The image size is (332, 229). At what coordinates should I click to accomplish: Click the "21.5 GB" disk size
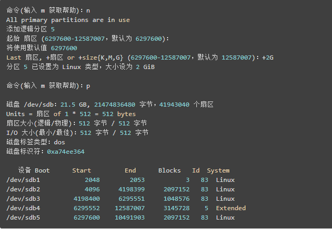coord(74,105)
